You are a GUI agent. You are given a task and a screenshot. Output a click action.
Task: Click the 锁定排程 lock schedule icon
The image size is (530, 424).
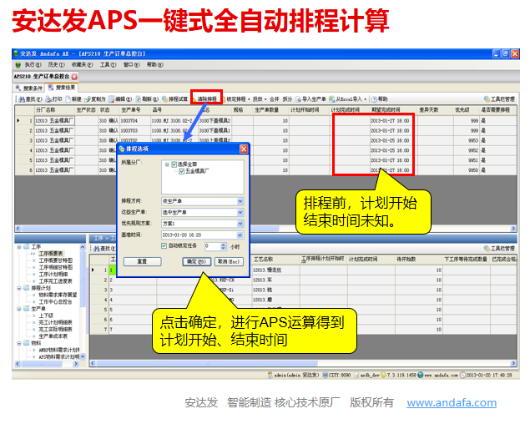click(x=224, y=99)
